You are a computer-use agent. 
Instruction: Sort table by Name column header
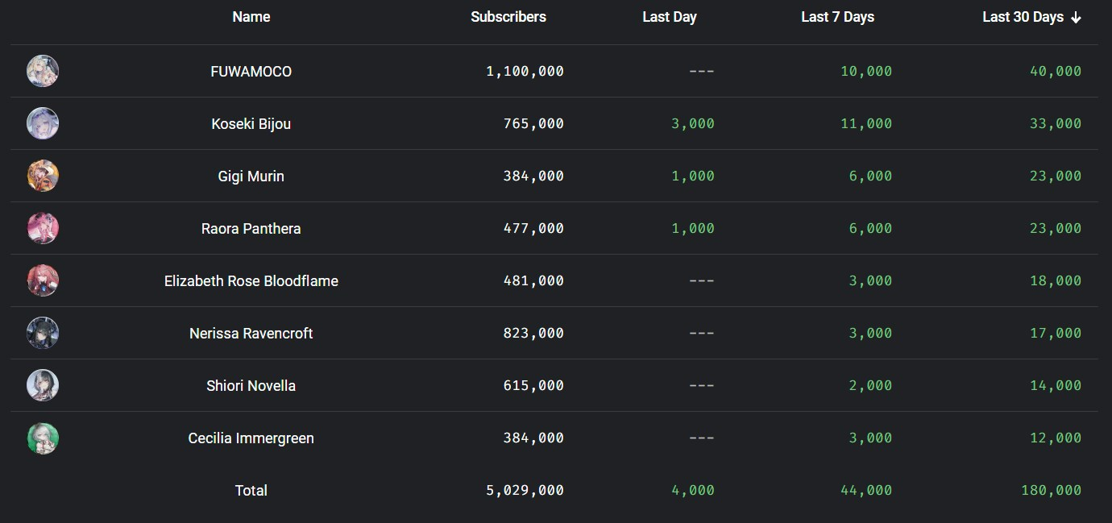(251, 17)
